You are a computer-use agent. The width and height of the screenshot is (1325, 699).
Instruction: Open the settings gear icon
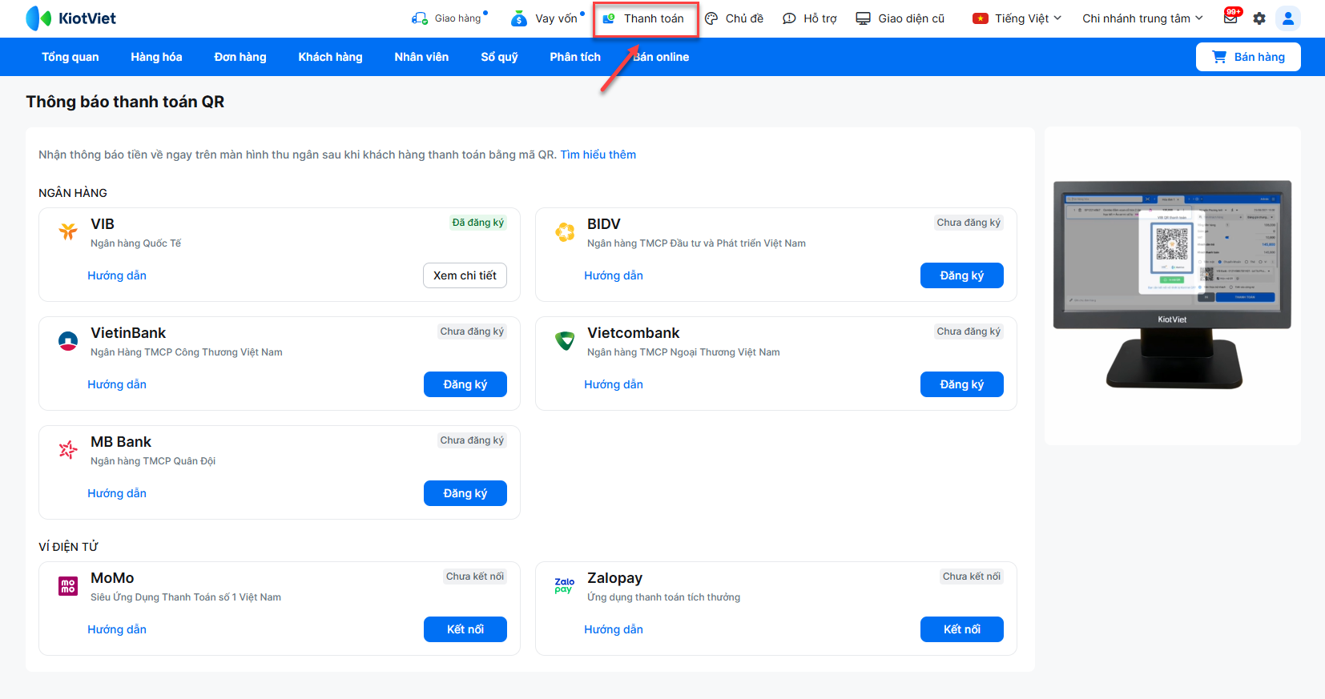point(1259,18)
